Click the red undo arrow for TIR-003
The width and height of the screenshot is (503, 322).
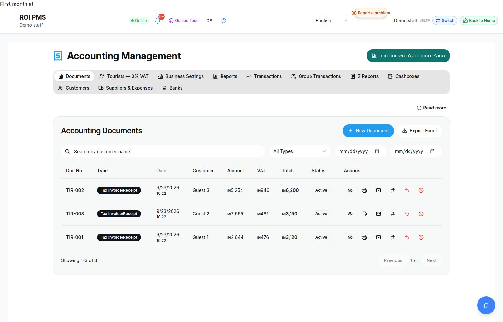point(407,214)
